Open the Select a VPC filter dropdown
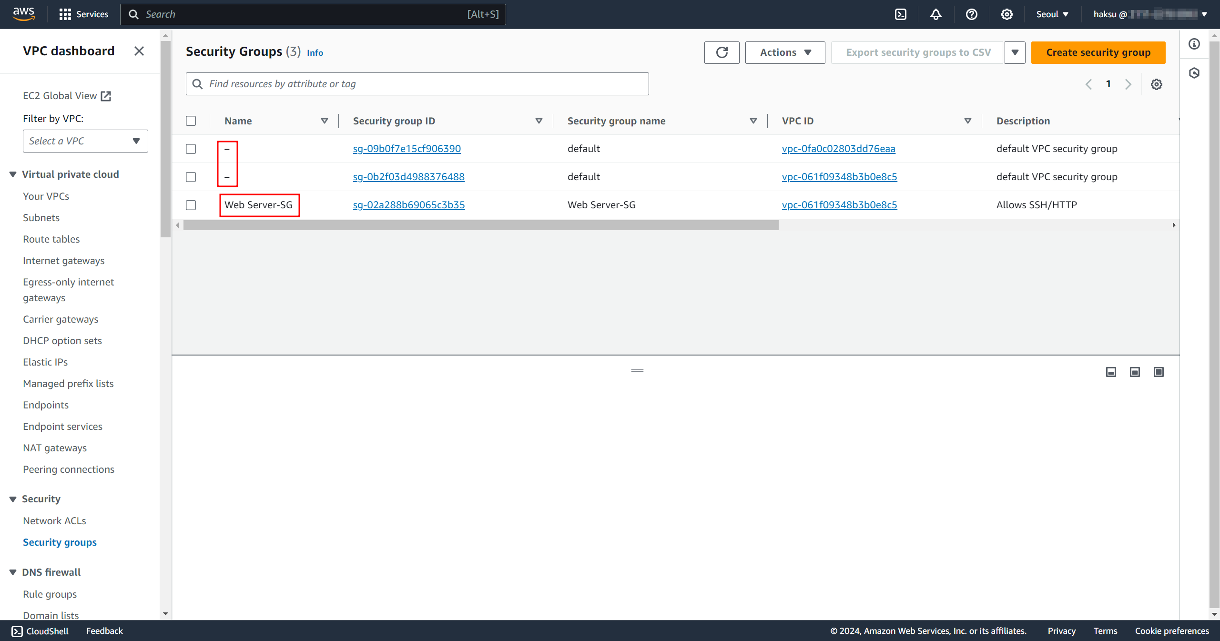This screenshot has width=1220, height=641. point(85,141)
